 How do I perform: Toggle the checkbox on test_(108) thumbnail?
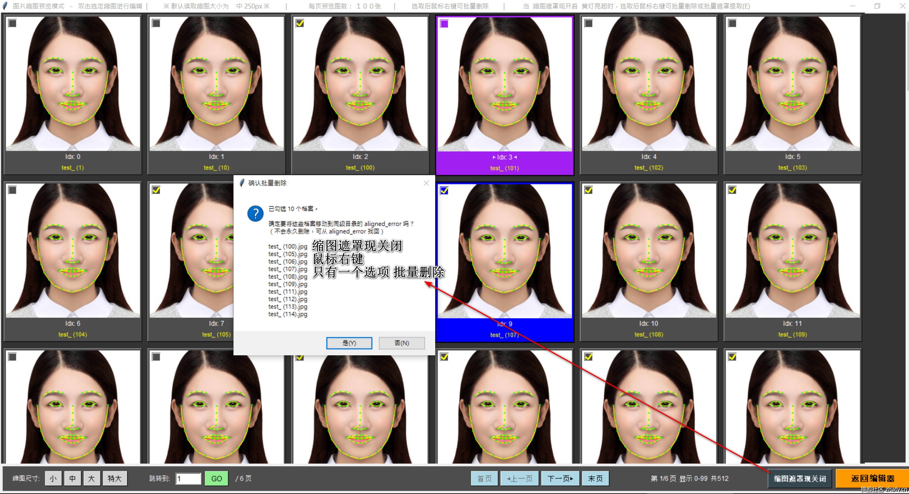[x=588, y=190]
